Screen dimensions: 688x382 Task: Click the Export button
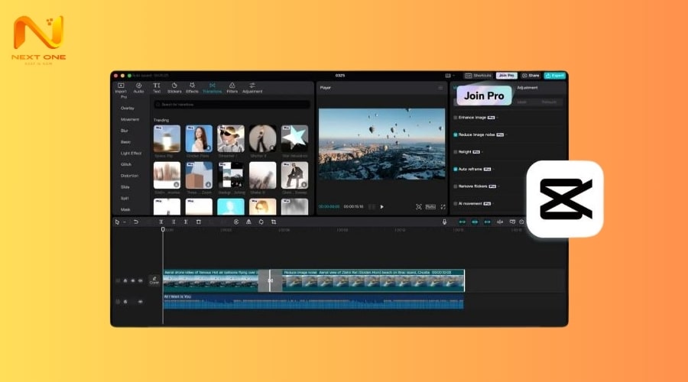click(554, 76)
